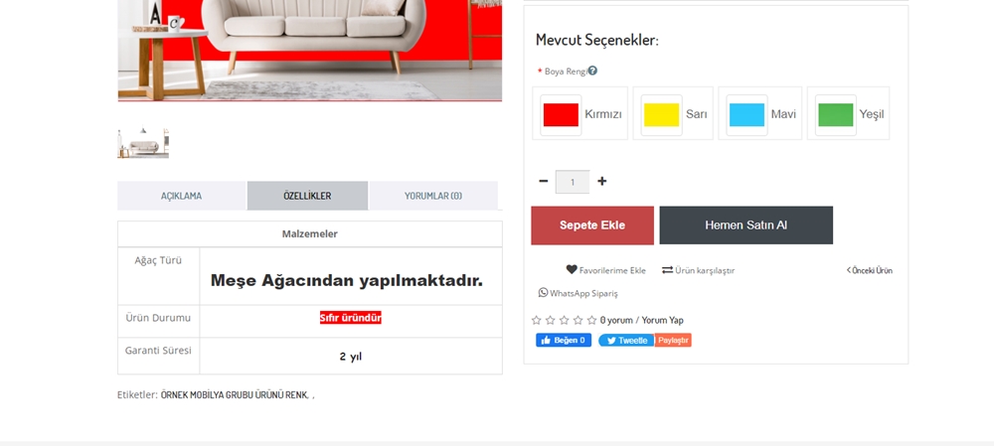Click the Tweetle button

click(x=626, y=340)
